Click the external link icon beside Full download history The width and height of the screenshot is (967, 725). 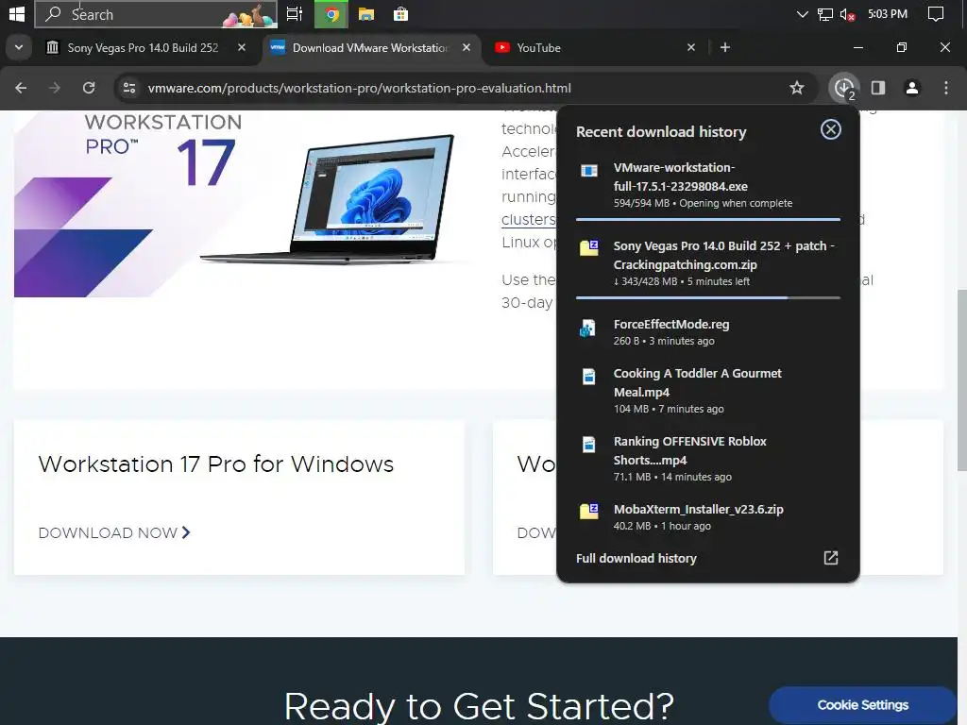tap(831, 558)
